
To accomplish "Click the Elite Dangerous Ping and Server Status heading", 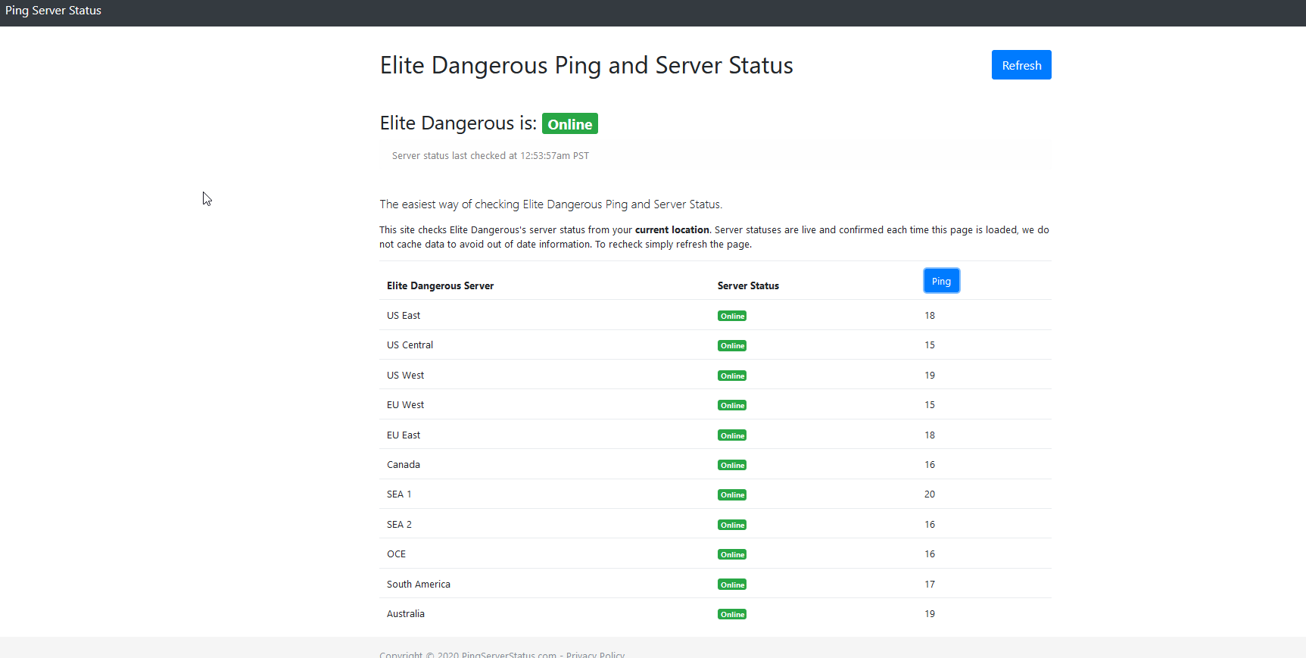I will pos(586,65).
